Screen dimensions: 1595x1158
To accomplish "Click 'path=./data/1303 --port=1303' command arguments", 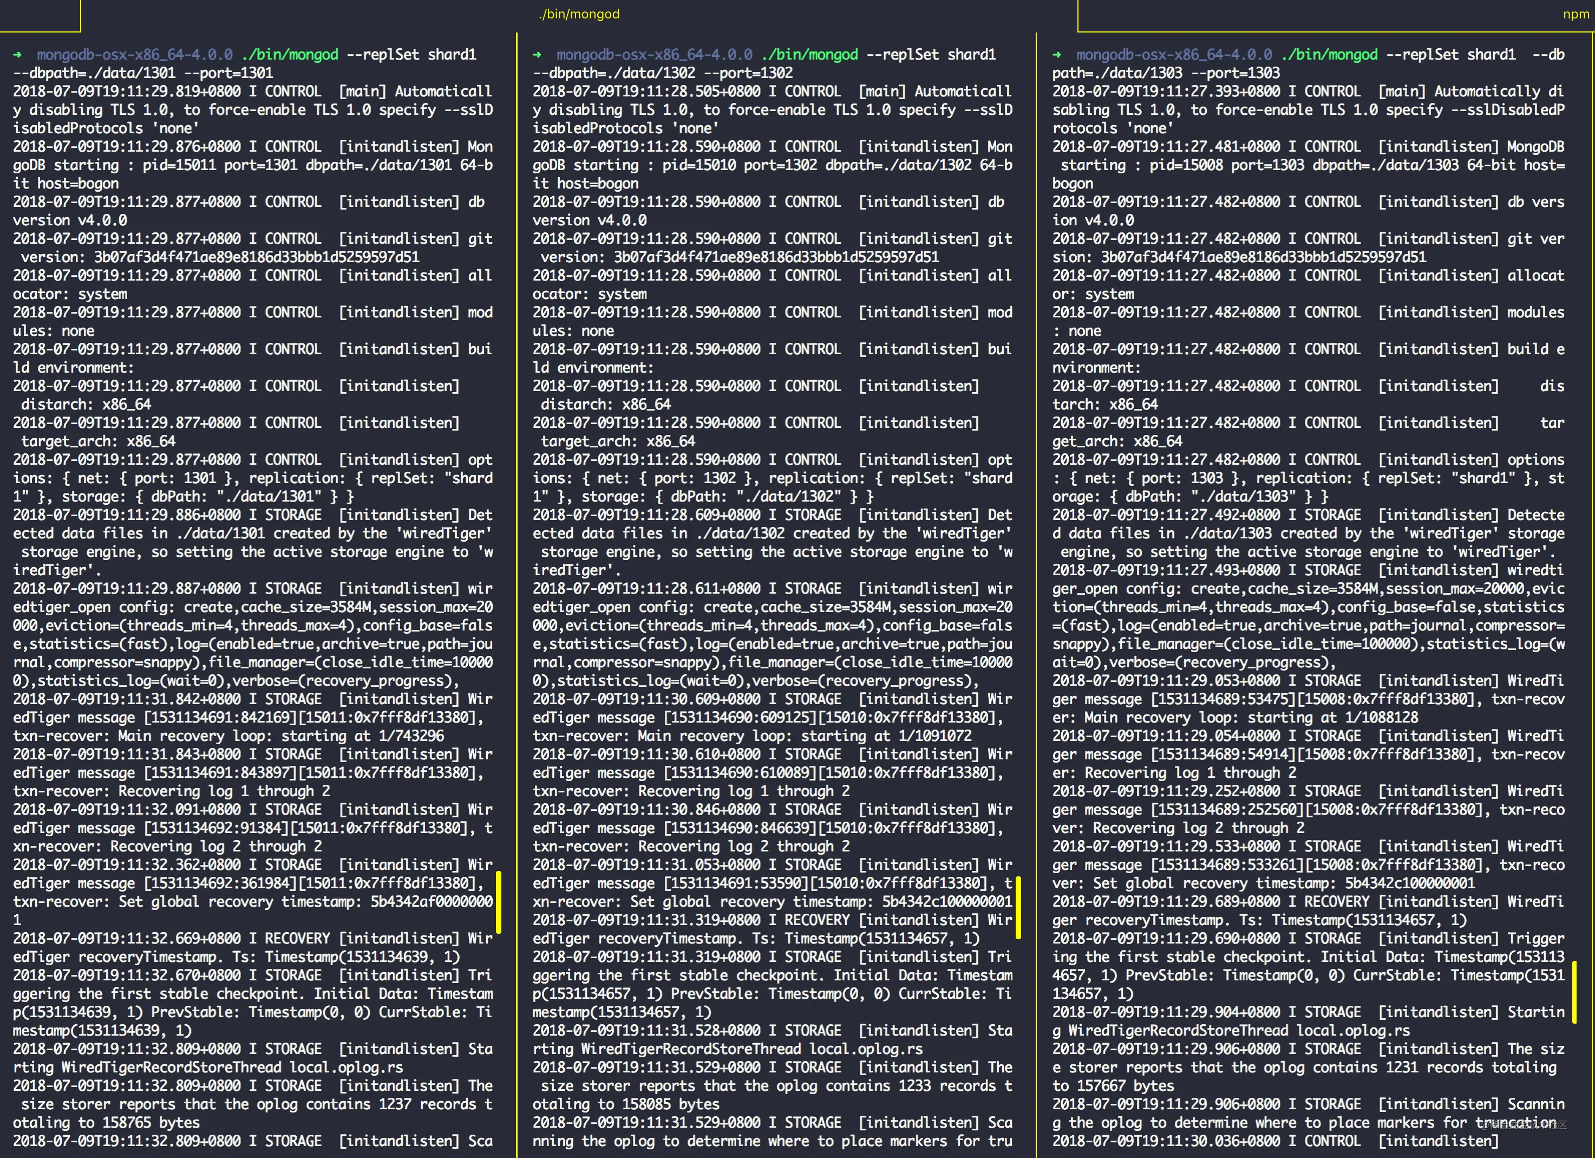I will coord(1166,73).
